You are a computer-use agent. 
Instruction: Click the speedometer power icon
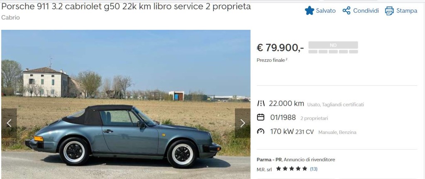pos(261,131)
